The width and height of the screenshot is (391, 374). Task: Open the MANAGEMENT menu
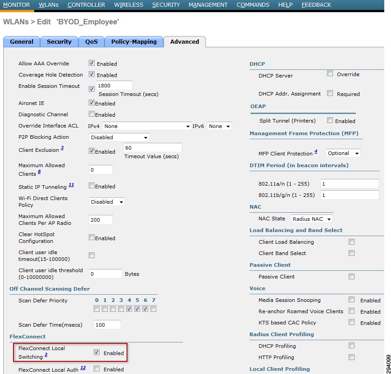click(x=208, y=5)
